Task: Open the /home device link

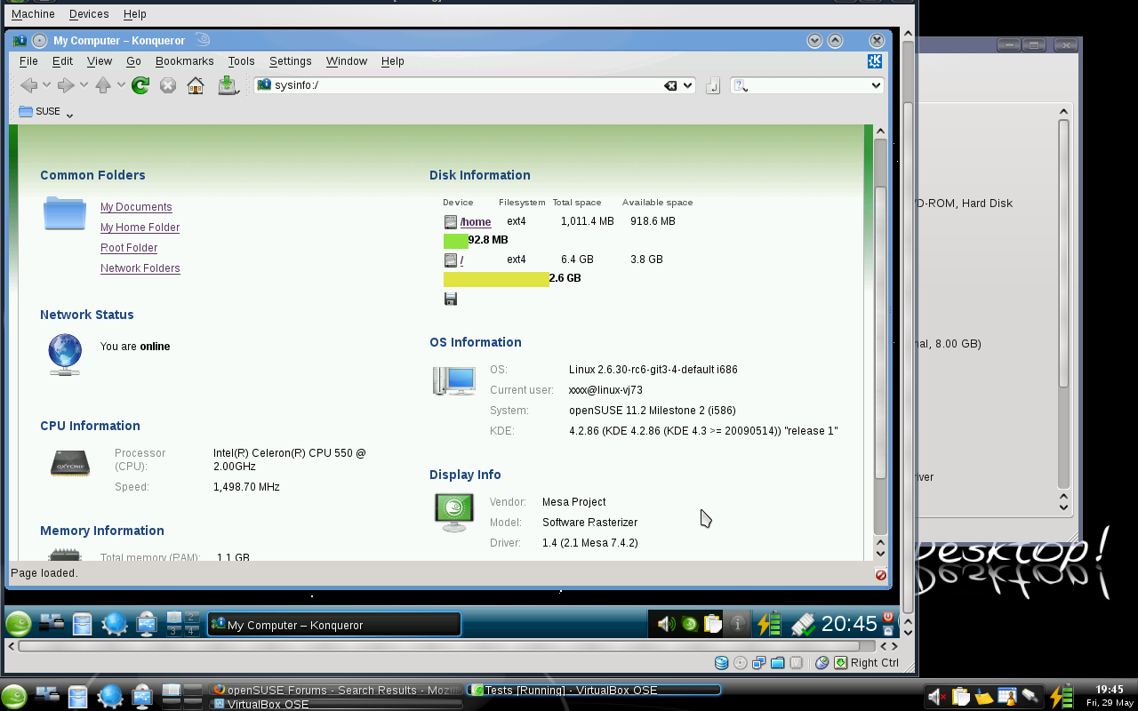Action: [476, 222]
